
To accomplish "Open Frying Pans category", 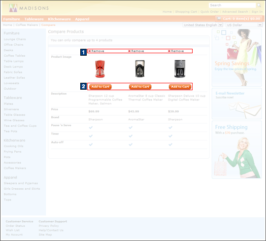I will click(x=12, y=152).
